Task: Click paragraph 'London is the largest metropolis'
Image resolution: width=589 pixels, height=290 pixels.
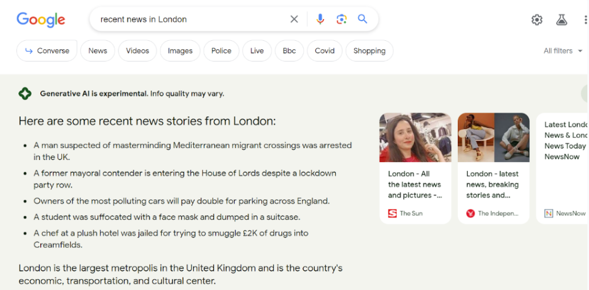Action: click(180, 274)
